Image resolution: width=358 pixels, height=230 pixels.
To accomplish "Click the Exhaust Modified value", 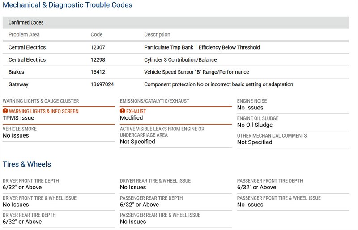I will [131, 118].
